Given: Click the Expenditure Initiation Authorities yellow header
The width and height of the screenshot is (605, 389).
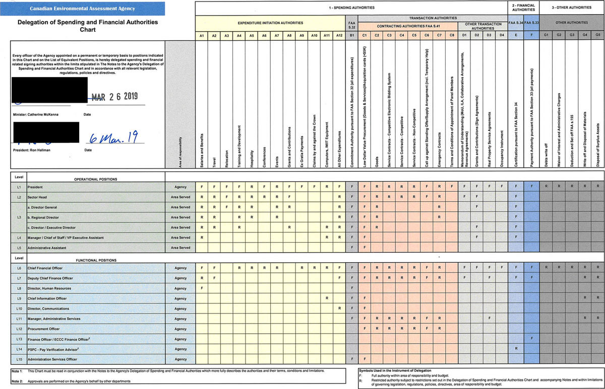Looking at the screenshot, I should point(270,23).
